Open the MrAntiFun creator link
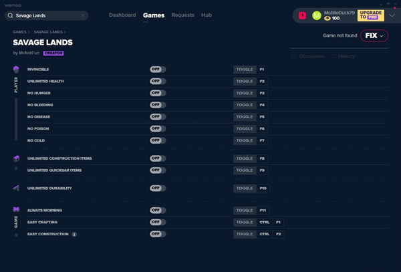Viewport: 401px width, 272px height. point(29,53)
